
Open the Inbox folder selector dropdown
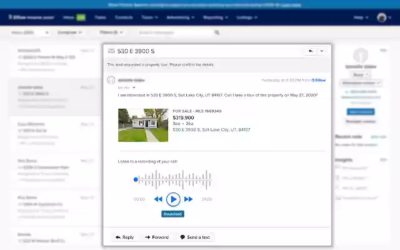pyautogui.click(x=30, y=32)
